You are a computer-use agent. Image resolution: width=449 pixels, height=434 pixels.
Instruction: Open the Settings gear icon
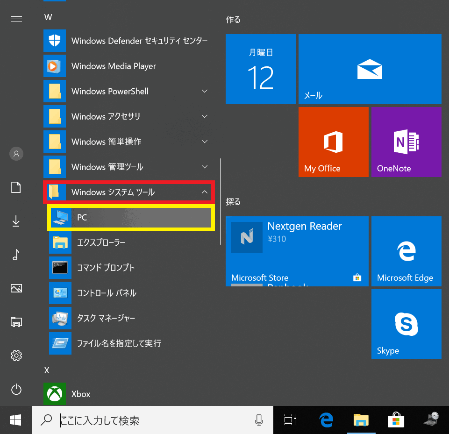click(x=16, y=356)
